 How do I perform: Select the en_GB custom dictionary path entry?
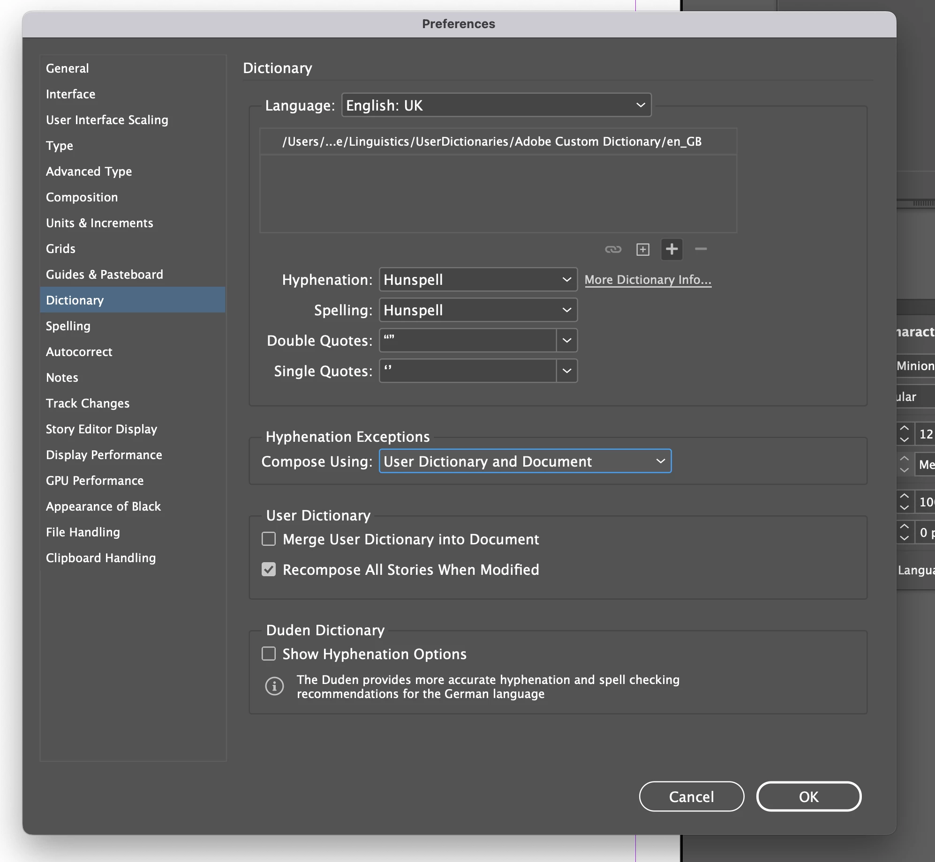coord(491,141)
